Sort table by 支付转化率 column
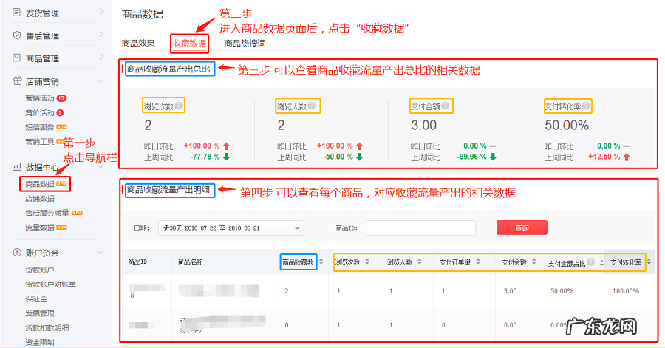This screenshot has height=348, width=665. pos(649,262)
